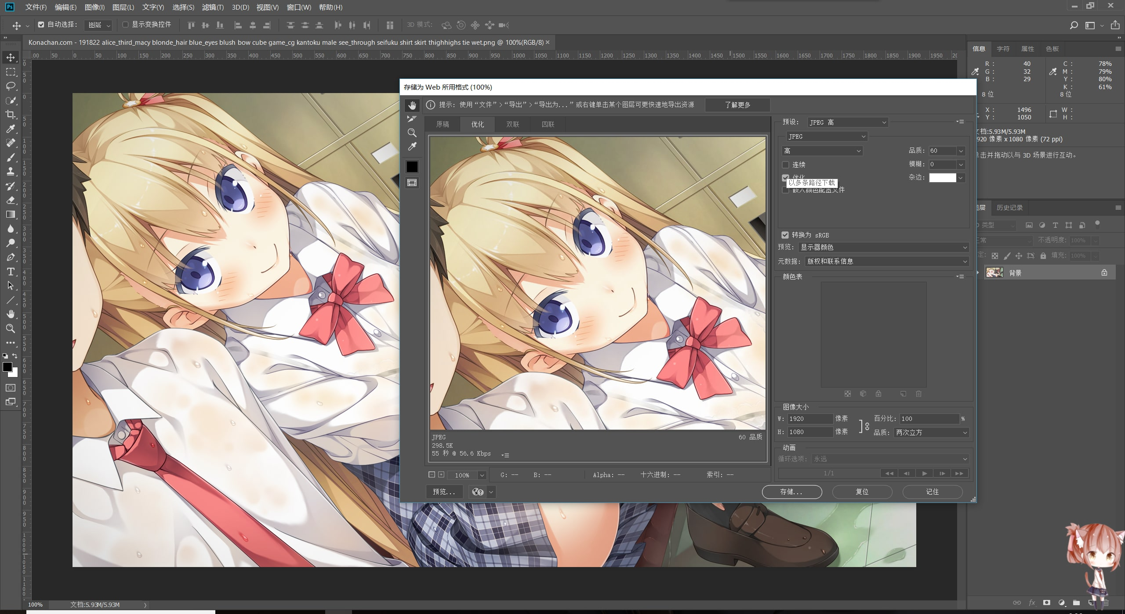The height and width of the screenshot is (614, 1125).
Task: Switch to the 双联 preview tab
Action: click(512, 124)
